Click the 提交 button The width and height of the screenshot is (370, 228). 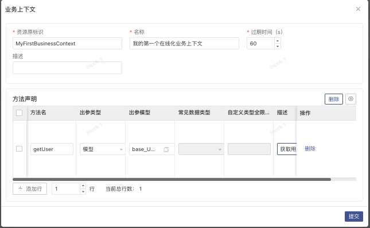pos(354,216)
